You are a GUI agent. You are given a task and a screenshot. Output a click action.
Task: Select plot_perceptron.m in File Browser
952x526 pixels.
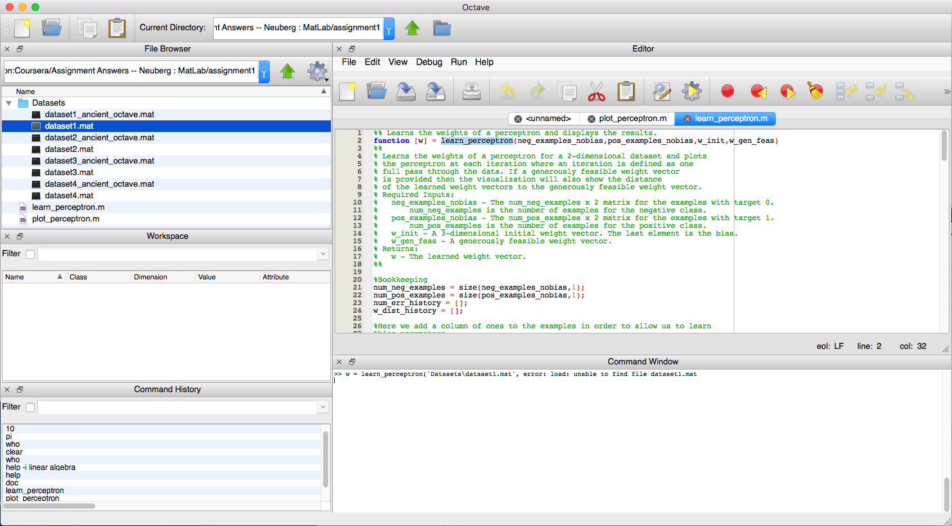(x=66, y=219)
